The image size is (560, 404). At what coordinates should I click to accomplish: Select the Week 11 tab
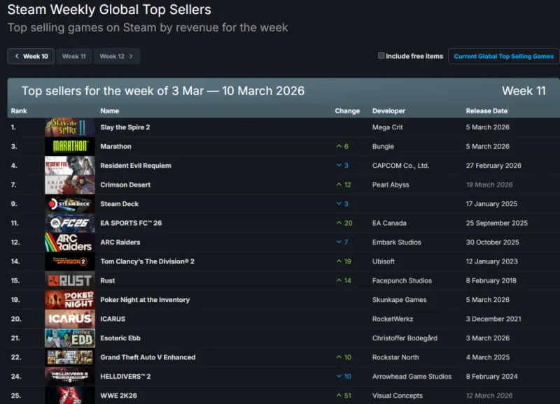[x=74, y=56]
